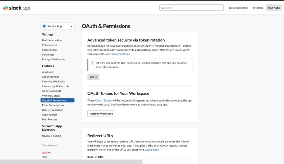
Task: Click the warning triangle alert icon
Action: point(93,63)
